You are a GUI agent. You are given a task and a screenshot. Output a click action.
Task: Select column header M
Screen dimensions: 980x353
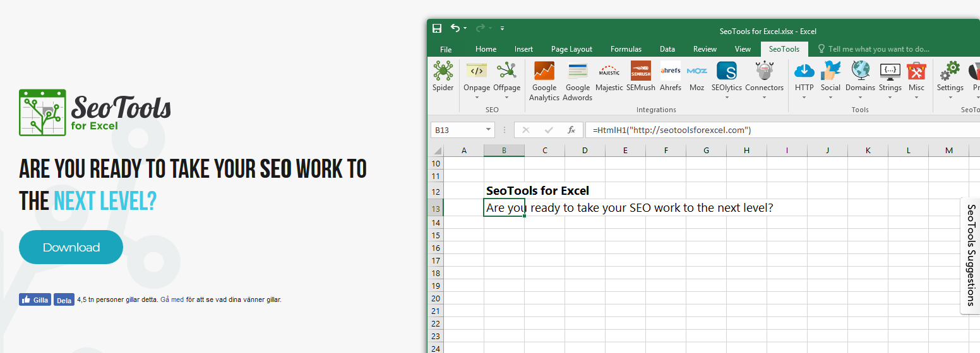[x=949, y=151]
